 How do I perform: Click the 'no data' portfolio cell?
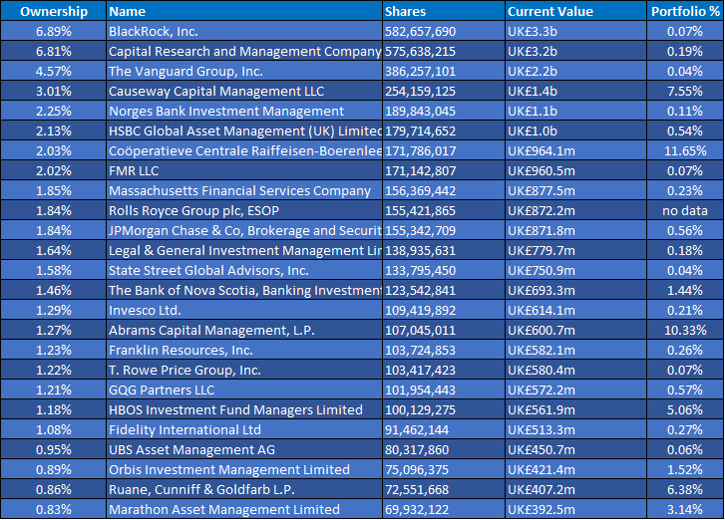click(x=685, y=210)
